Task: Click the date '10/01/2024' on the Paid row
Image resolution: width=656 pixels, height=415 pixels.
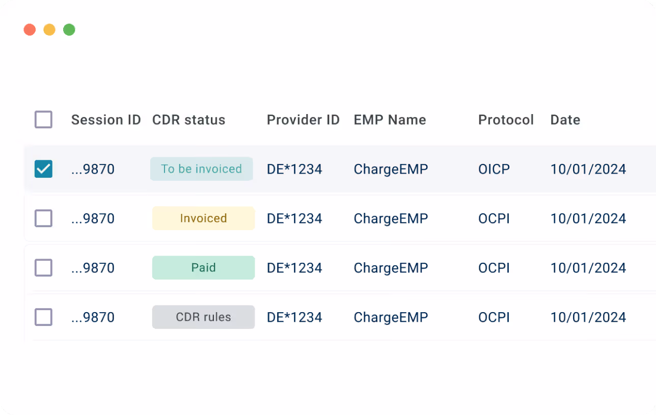Action: point(588,267)
